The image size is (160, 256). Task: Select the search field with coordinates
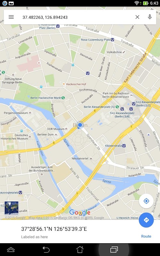point(77,17)
